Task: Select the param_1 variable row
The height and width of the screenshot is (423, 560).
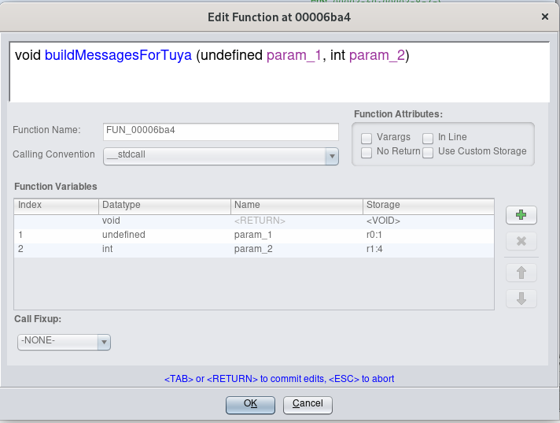Action: click(253, 235)
